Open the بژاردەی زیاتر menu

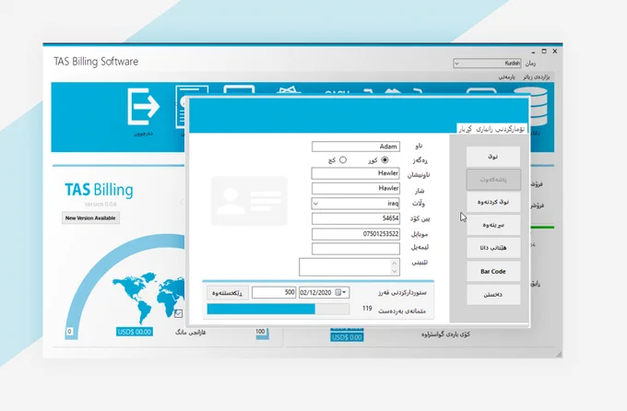pos(537,76)
